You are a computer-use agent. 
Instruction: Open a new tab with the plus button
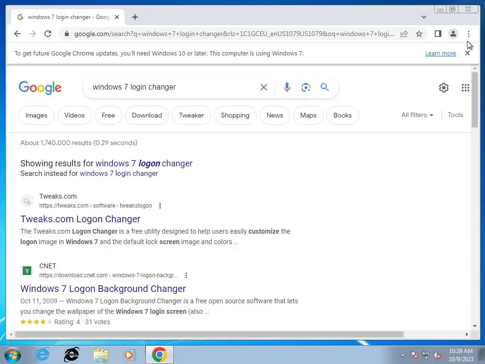pos(135,17)
